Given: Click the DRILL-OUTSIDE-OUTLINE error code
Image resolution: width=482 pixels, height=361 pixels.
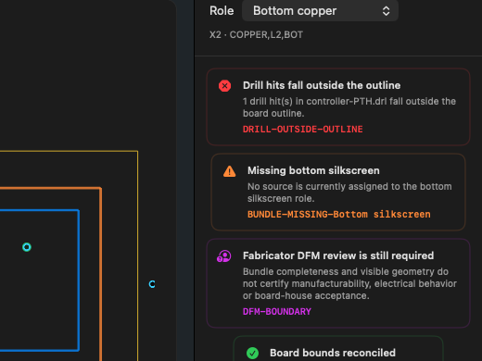Looking at the screenshot, I should 303,130.
